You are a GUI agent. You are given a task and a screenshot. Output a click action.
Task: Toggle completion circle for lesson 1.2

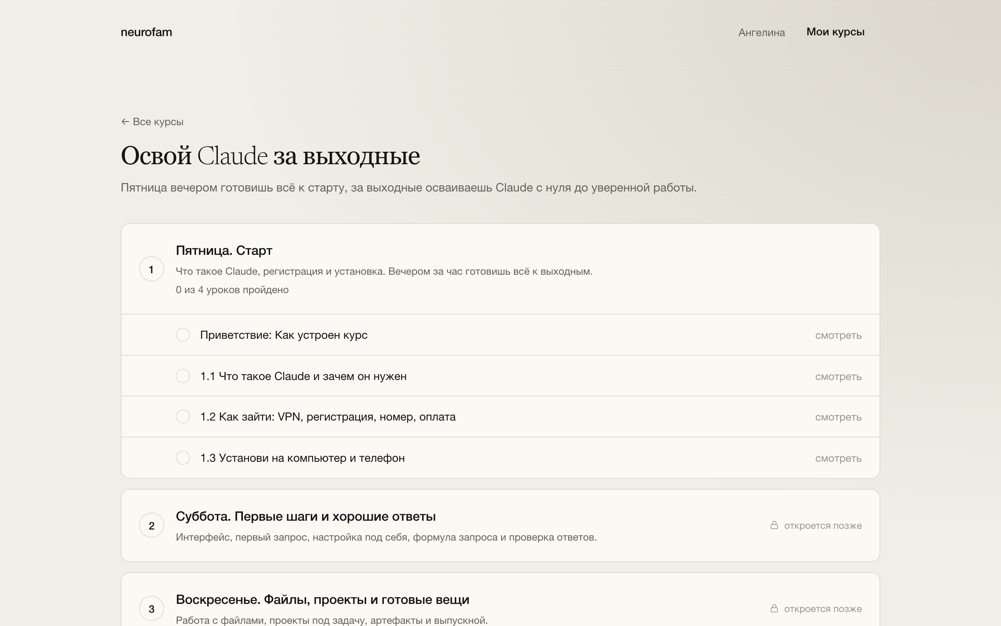(x=183, y=416)
